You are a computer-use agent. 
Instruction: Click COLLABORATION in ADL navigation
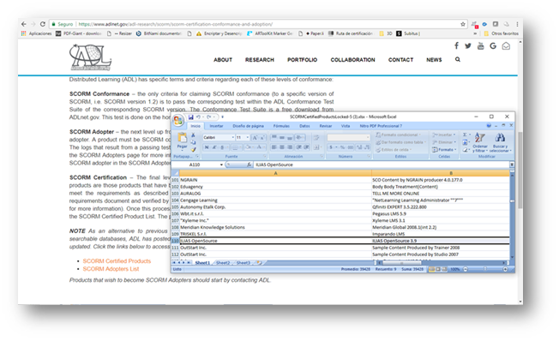point(352,60)
